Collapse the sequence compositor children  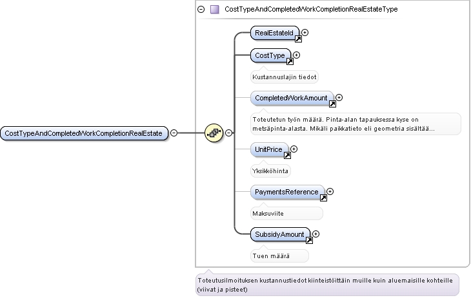(228, 133)
